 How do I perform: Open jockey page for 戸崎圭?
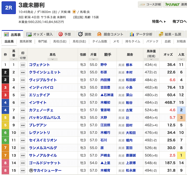pos(105,156)
